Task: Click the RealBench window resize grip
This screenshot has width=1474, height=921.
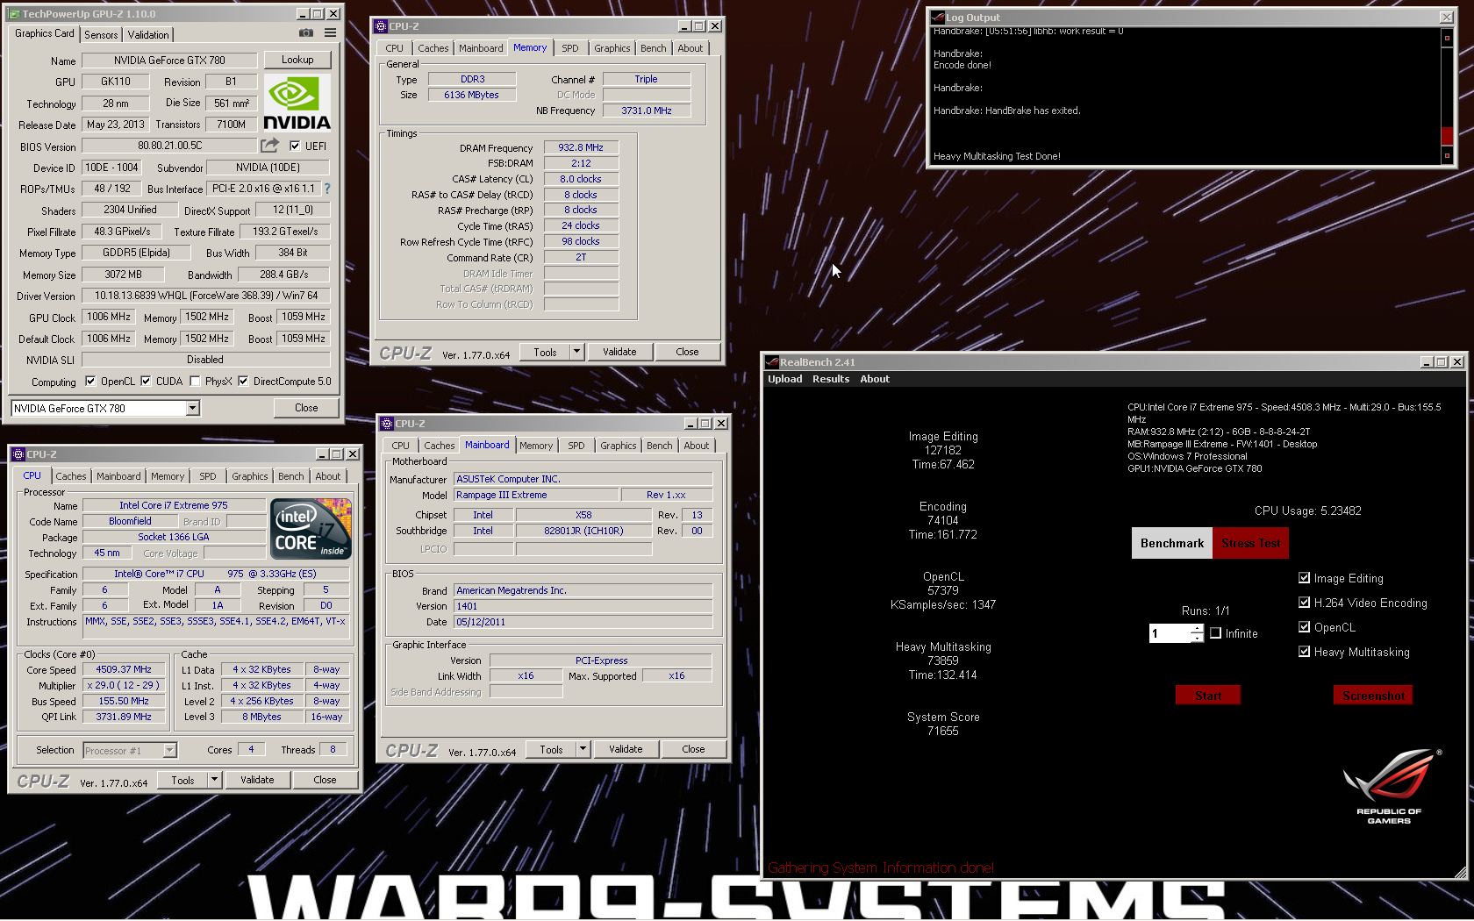Action: 1460,872
